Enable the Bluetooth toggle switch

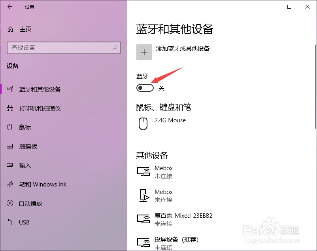point(145,88)
